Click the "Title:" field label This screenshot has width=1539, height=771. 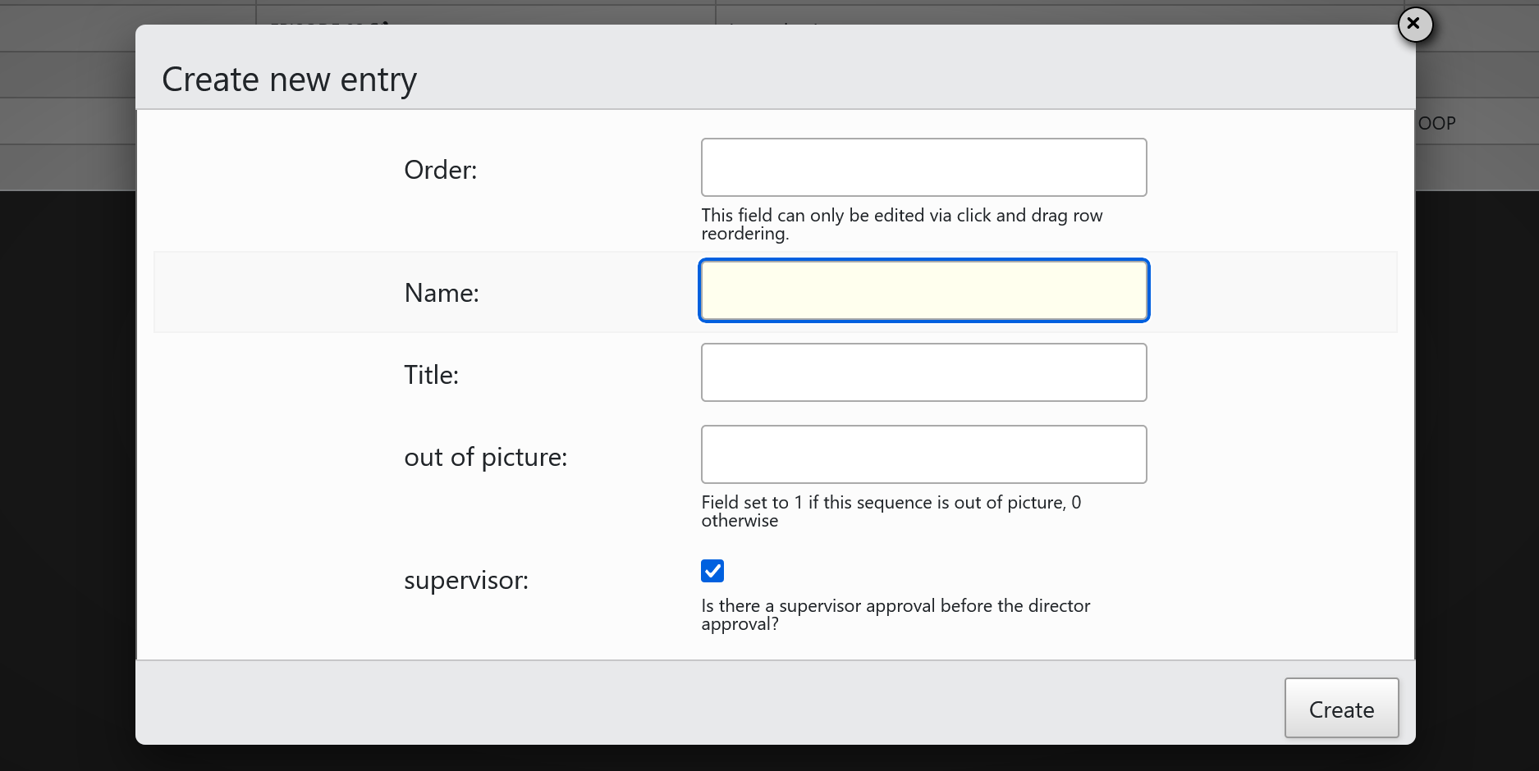click(x=431, y=375)
